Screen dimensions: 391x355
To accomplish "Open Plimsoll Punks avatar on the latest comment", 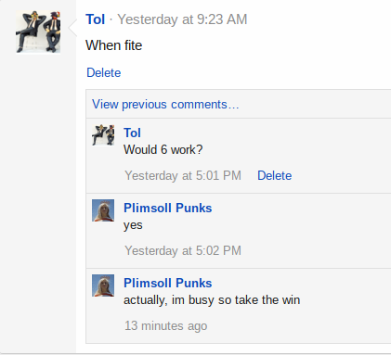I will pyautogui.click(x=103, y=285).
